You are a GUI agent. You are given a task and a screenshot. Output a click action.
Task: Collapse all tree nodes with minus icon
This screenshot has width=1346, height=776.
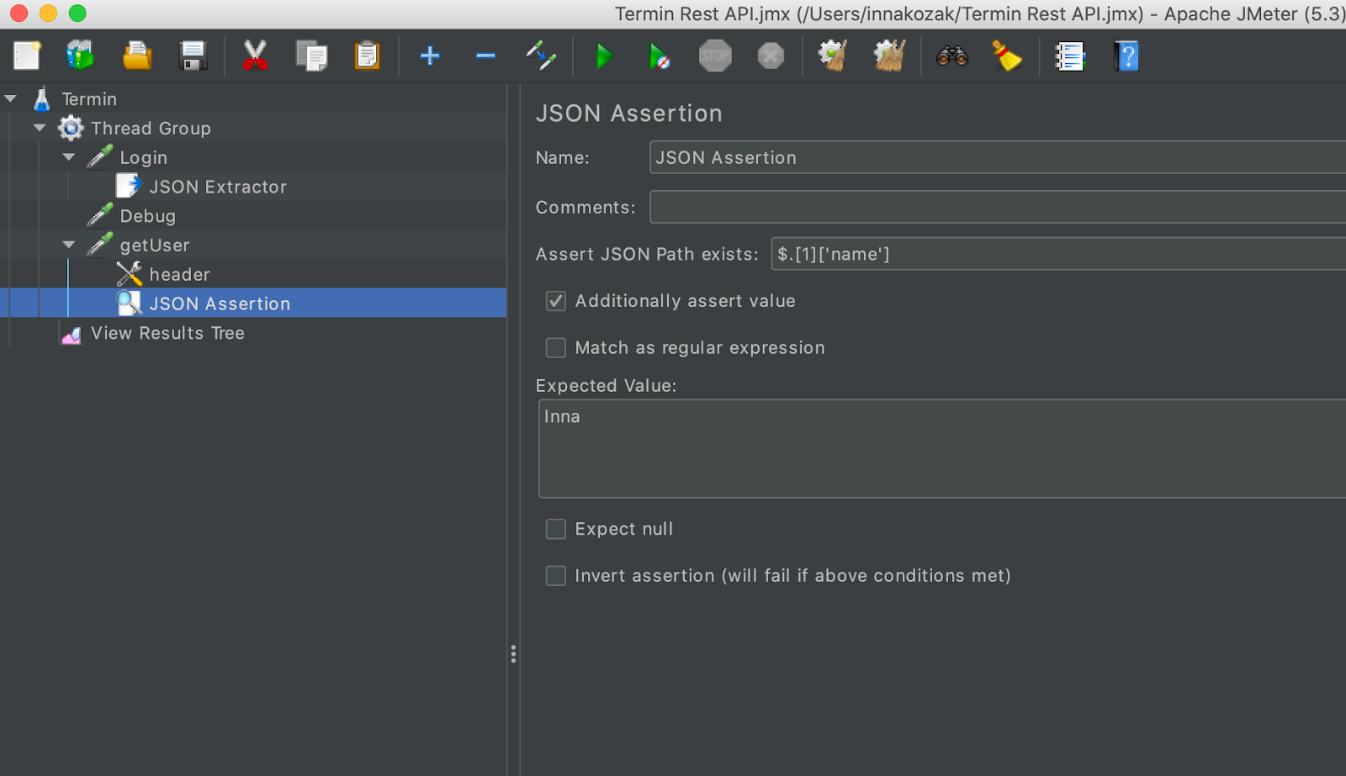(485, 56)
